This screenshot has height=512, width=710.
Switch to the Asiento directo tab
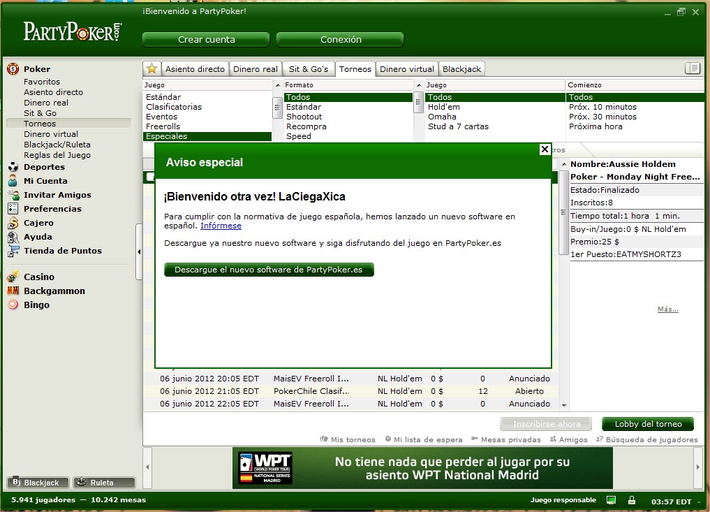coord(195,69)
